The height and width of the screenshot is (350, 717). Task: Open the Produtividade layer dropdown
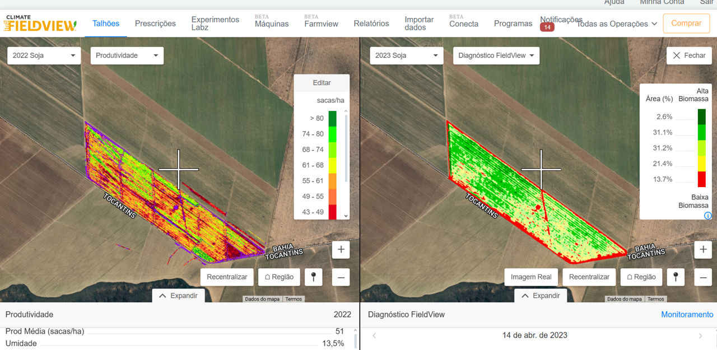coord(127,55)
